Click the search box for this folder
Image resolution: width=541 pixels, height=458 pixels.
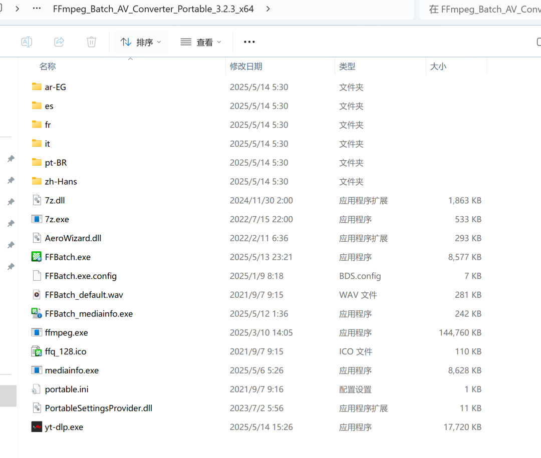[480, 10]
